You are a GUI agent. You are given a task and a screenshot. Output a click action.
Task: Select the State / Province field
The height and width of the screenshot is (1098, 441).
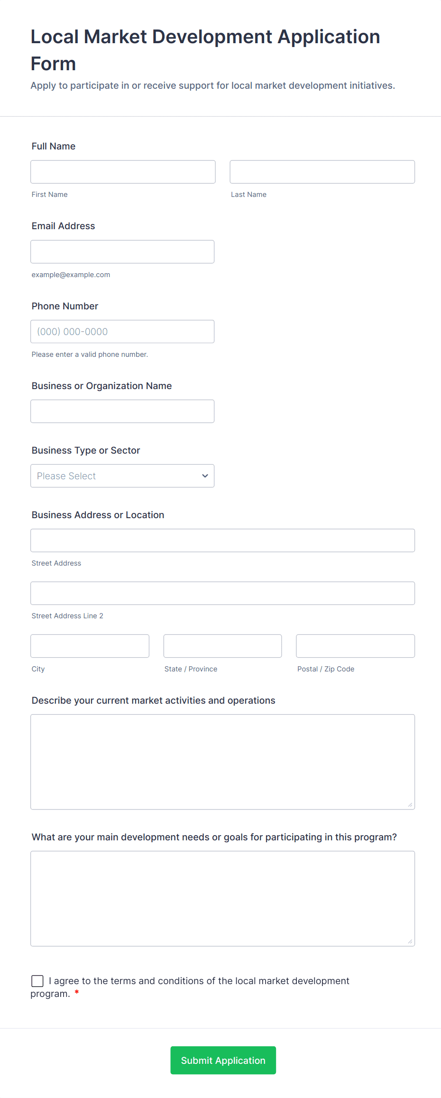[x=222, y=646]
